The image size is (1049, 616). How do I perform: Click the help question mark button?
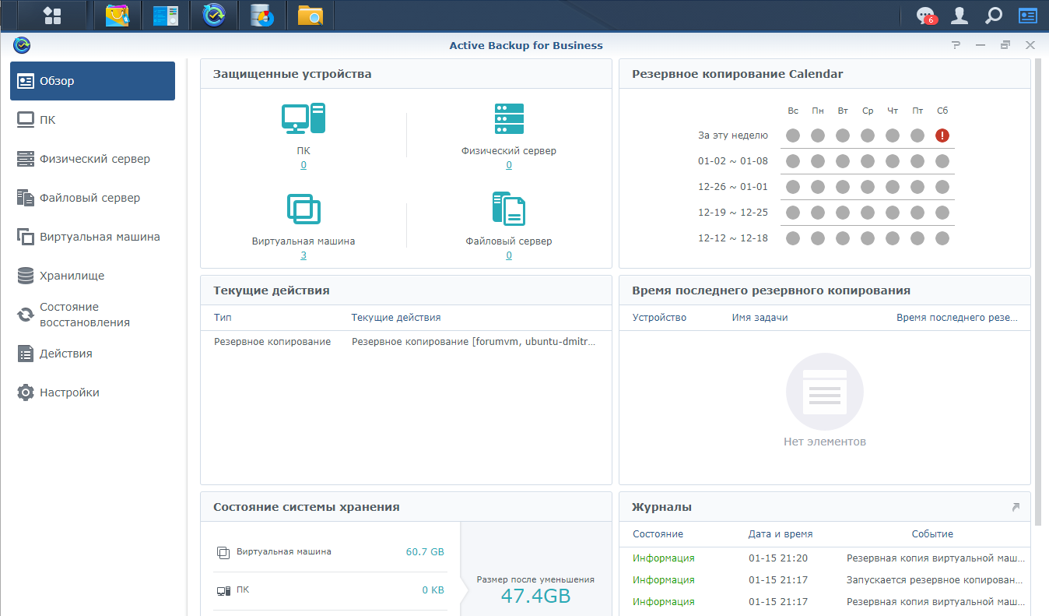point(956,45)
